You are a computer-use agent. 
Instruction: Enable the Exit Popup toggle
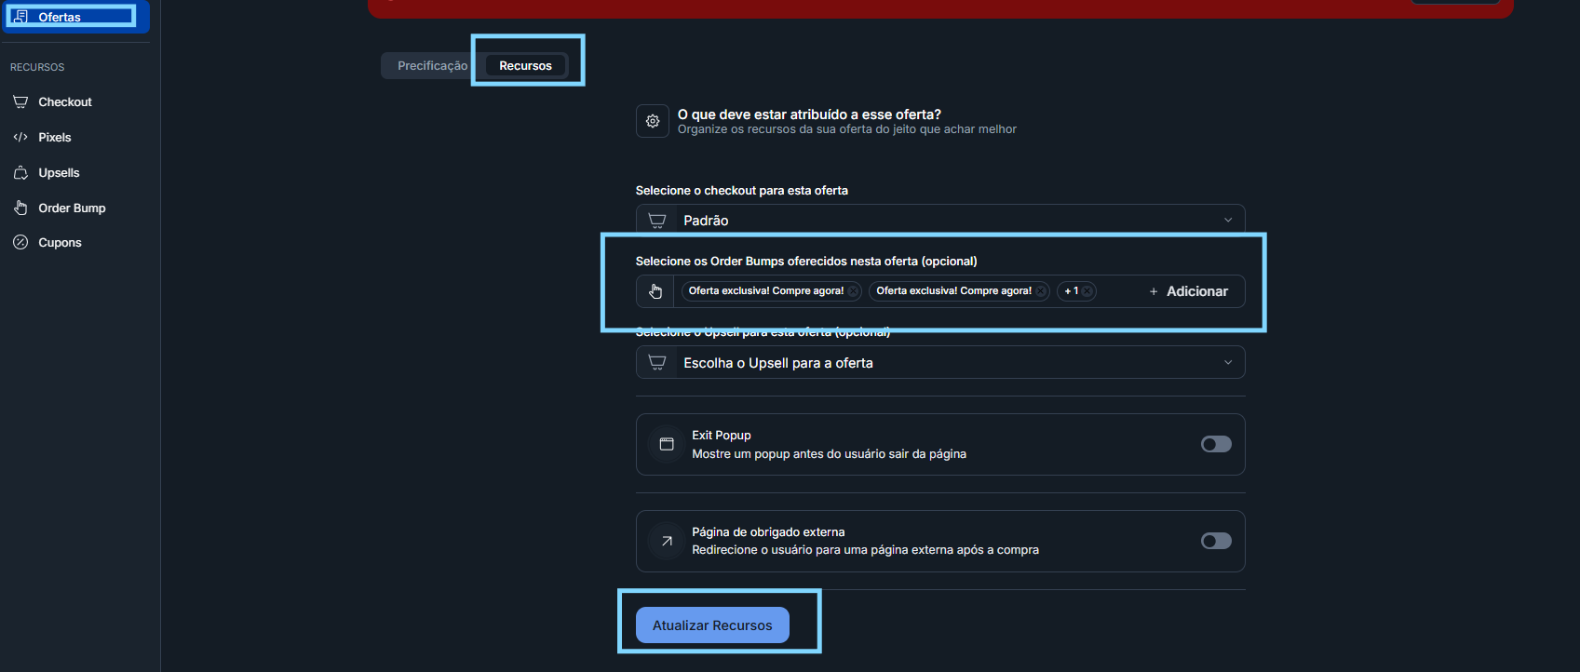point(1216,445)
